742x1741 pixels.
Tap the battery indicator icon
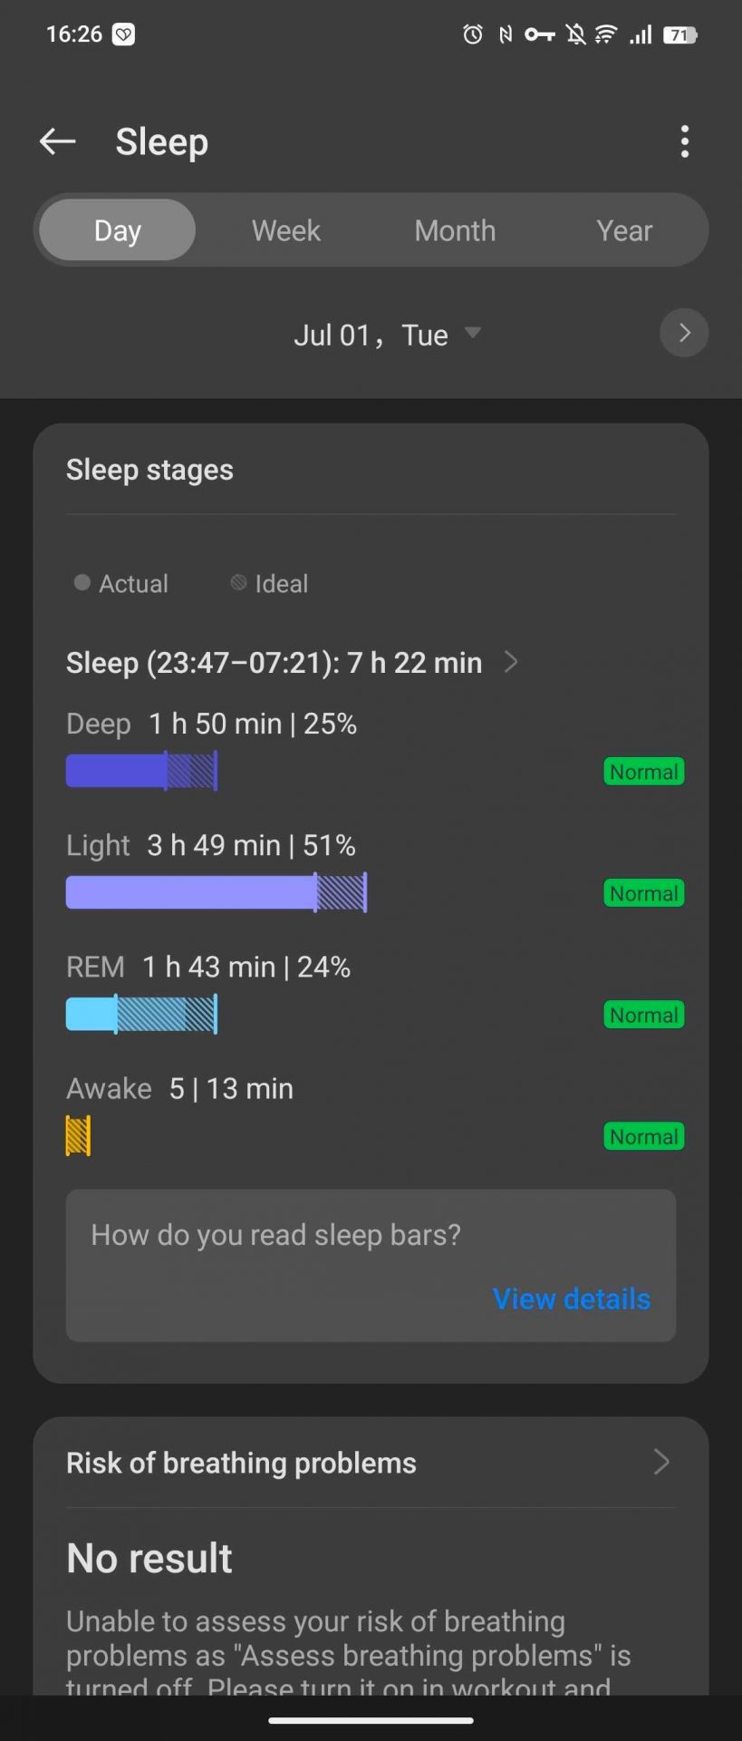pos(679,34)
